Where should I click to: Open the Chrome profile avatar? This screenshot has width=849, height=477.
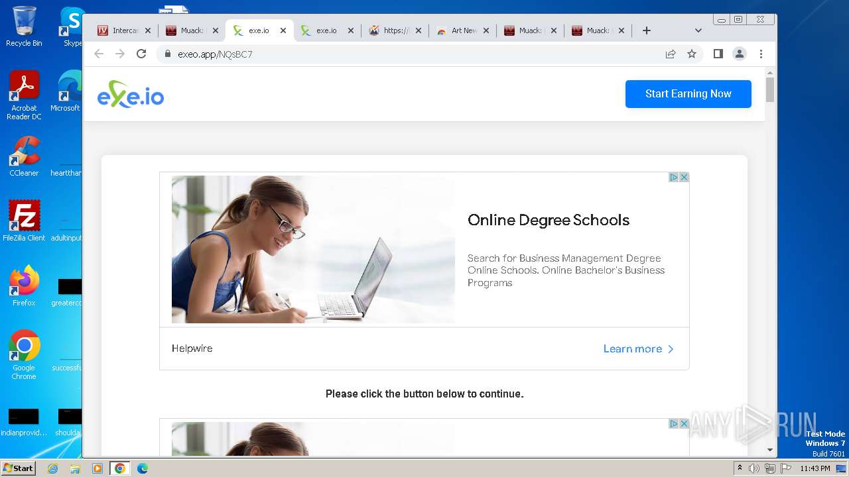coord(740,54)
